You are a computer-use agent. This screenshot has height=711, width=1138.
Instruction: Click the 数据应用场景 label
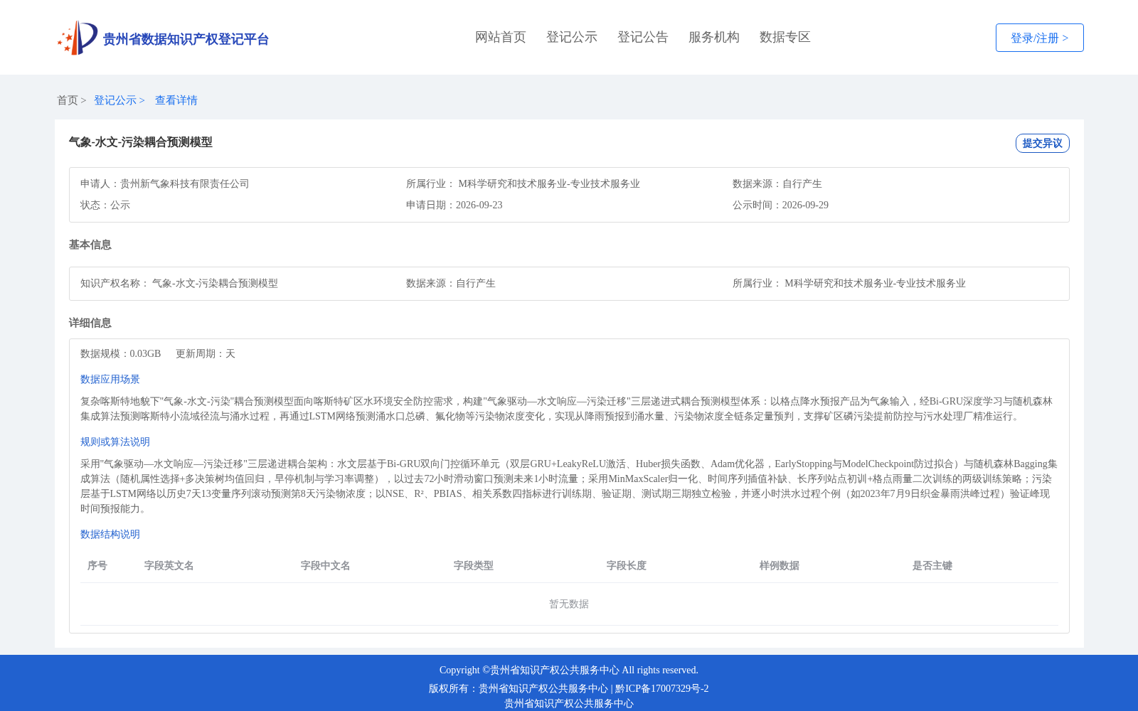point(110,379)
